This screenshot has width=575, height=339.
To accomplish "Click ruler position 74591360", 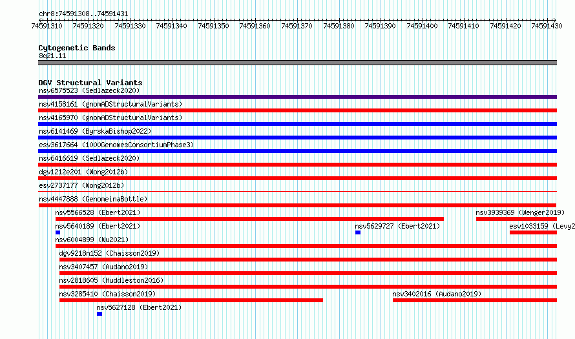I will tap(255, 26).
